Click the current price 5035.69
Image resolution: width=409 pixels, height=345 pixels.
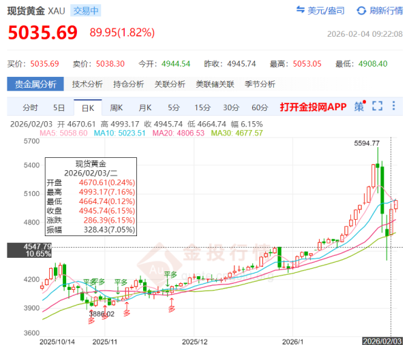[x=43, y=33]
